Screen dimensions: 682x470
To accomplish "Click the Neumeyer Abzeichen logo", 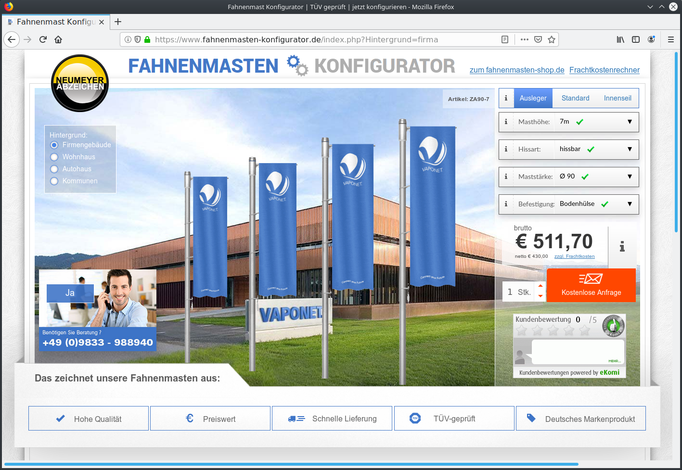I will tap(80, 83).
